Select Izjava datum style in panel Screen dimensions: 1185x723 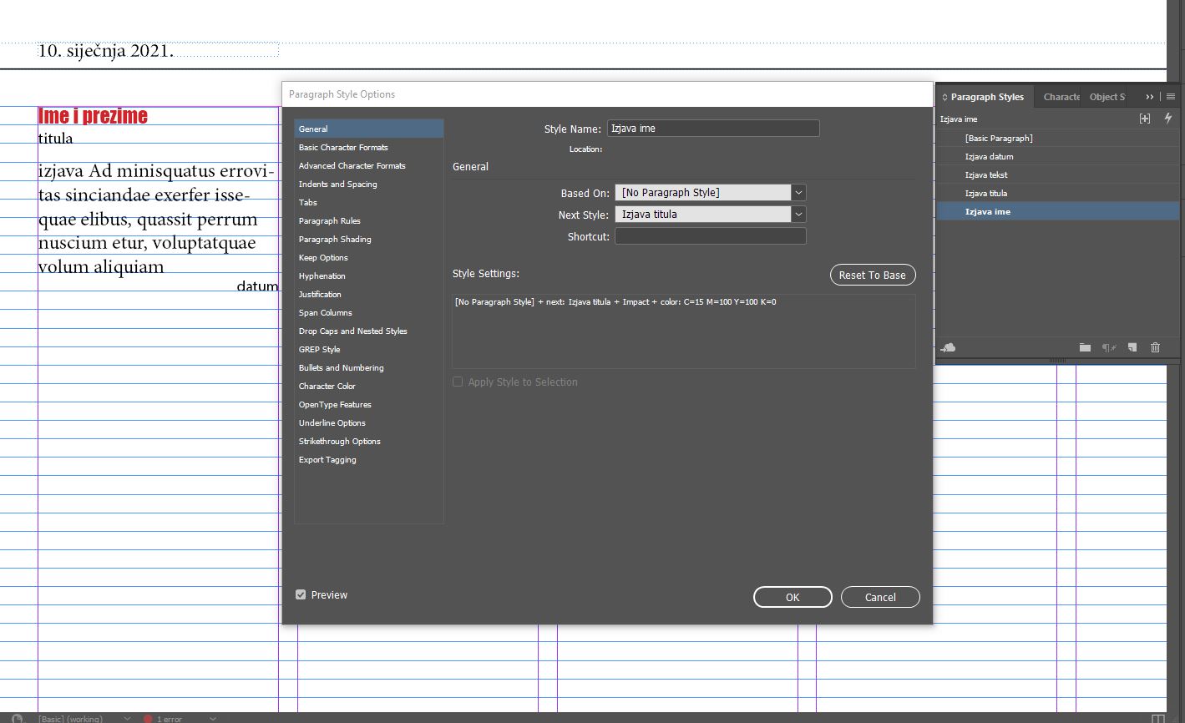coord(1058,156)
